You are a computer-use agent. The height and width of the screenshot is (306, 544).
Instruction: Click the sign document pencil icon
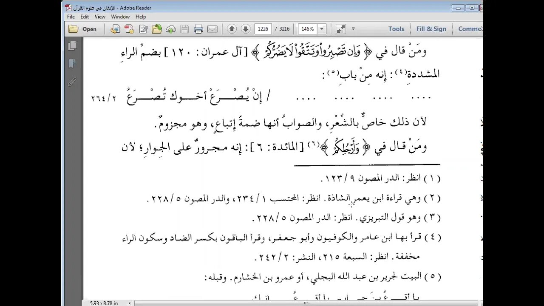143,29
